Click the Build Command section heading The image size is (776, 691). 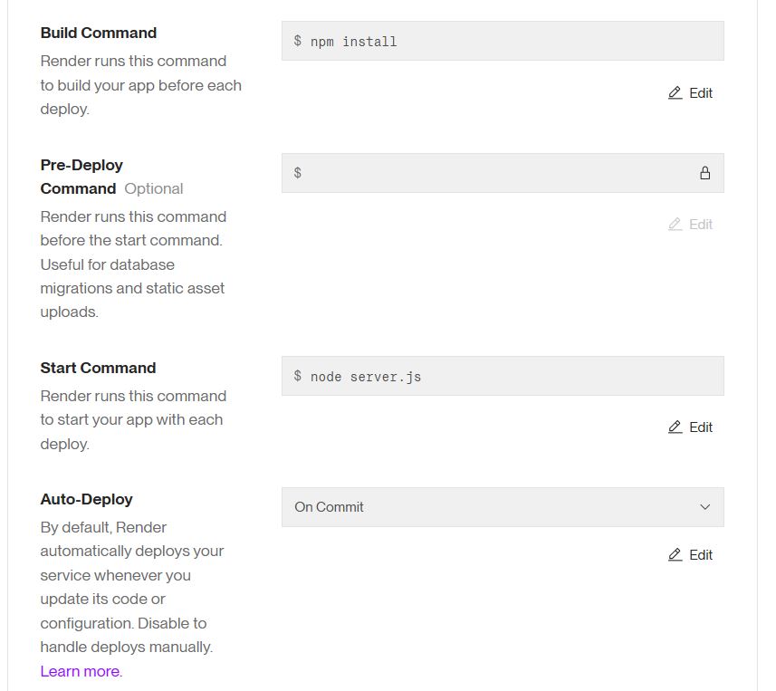click(x=99, y=33)
